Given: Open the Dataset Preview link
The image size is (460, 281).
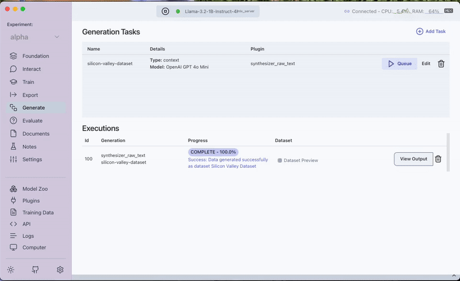Looking at the screenshot, I should coord(298,160).
